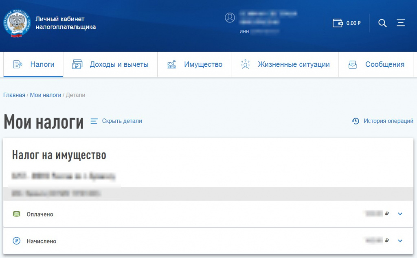Click the Federal Tax Service emblem logo
The width and height of the screenshot is (417, 258).
pos(17,23)
